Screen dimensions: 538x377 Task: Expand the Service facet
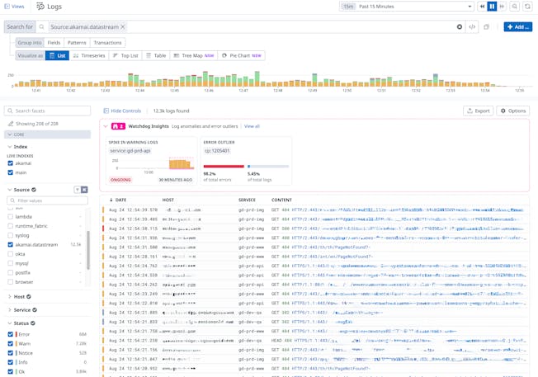tap(10, 310)
